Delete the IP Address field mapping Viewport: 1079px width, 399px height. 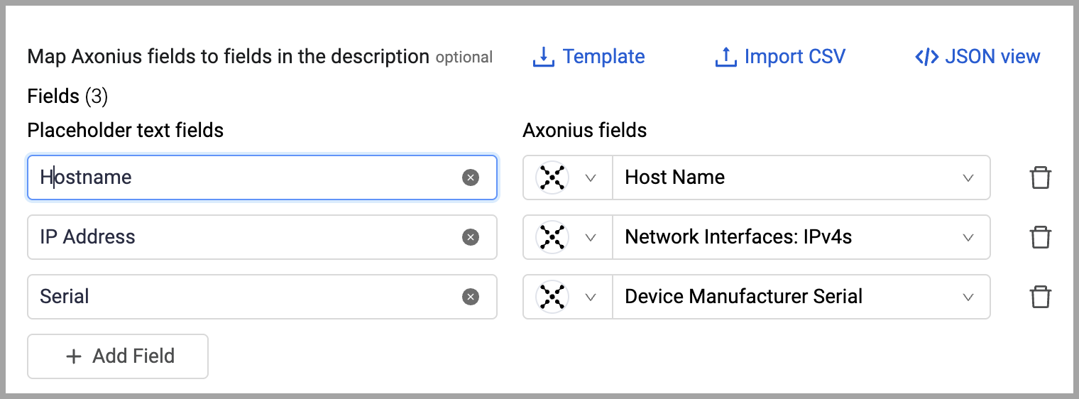pyautogui.click(x=1040, y=237)
